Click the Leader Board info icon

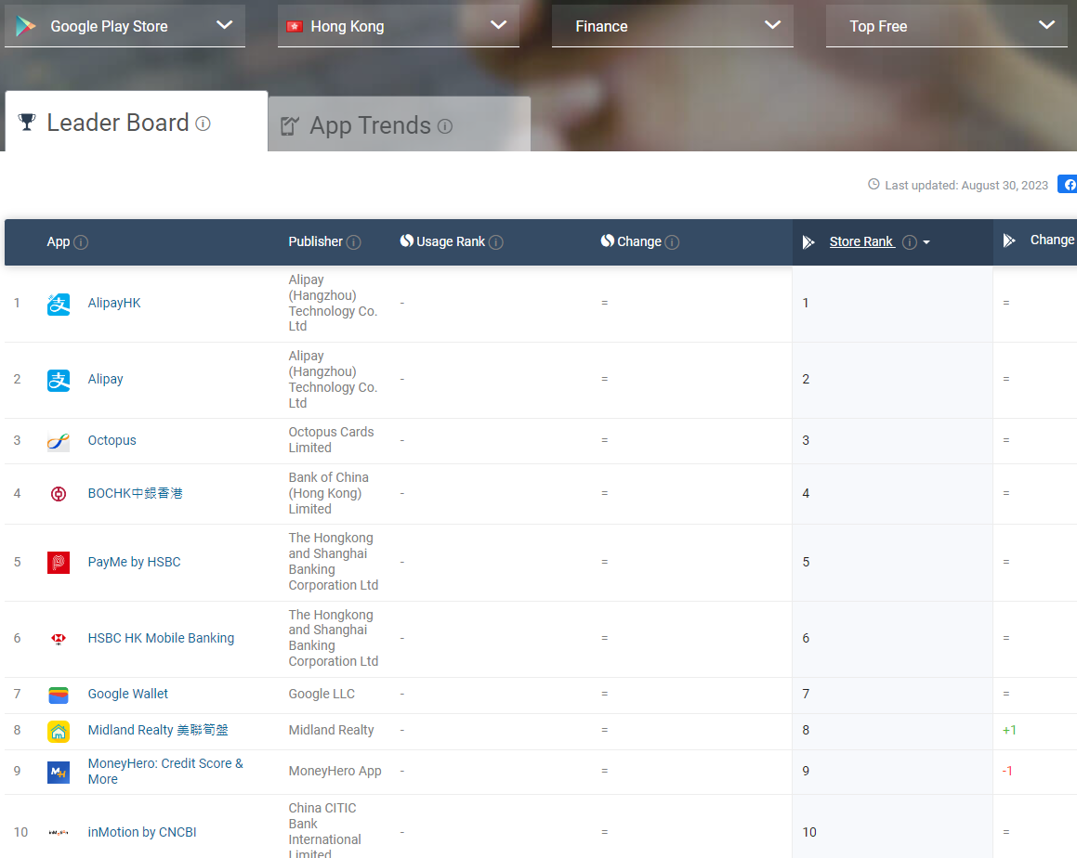203,123
